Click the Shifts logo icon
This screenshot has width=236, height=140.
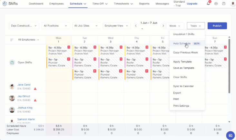tap(5, 4)
